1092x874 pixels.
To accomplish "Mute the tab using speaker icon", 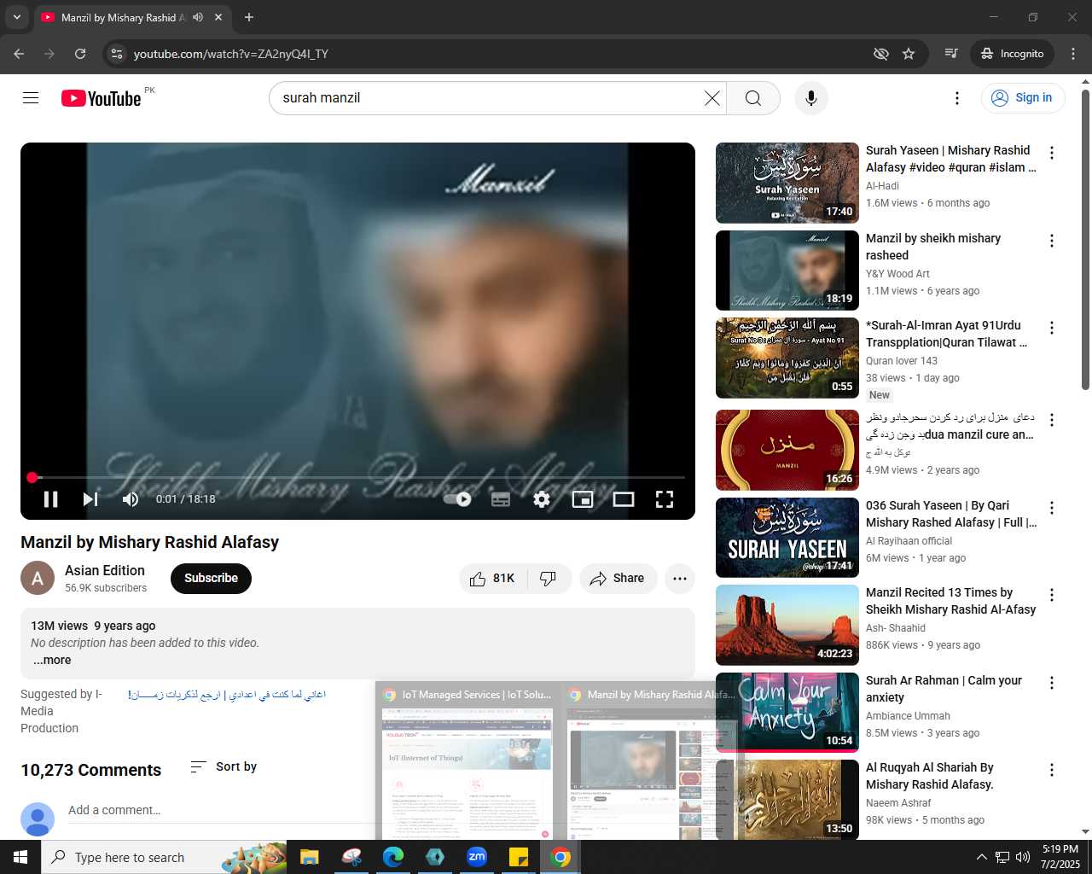I will (x=198, y=17).
